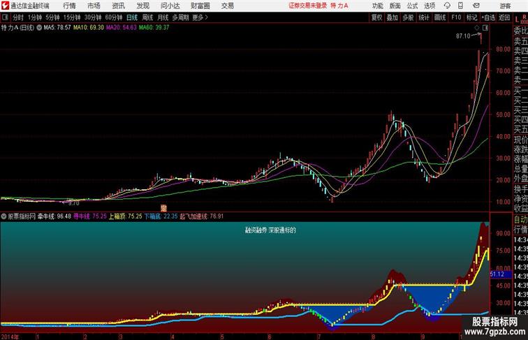
Task: Click the 标记 toolbar button
Action: pos(471,17)
